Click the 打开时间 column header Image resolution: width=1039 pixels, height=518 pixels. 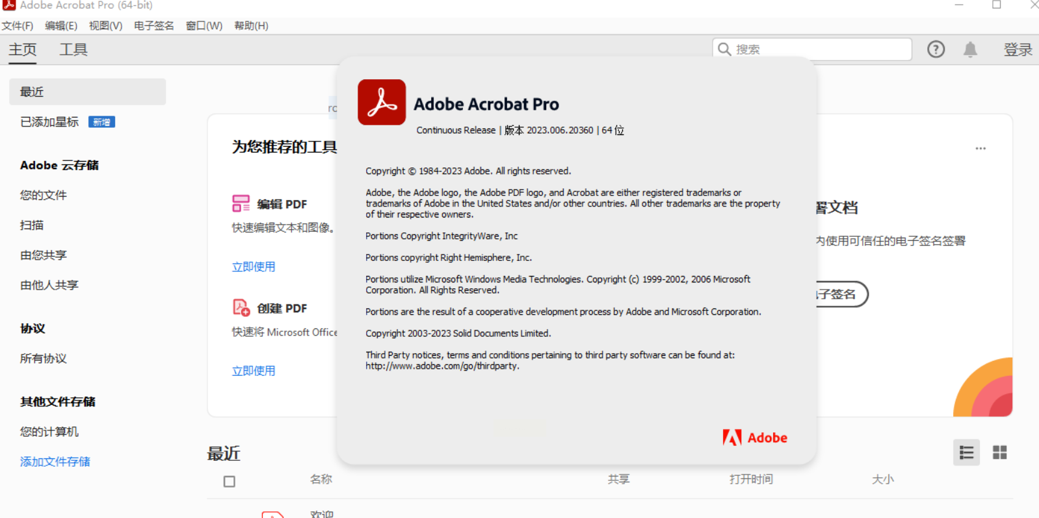tap(751, 479)
